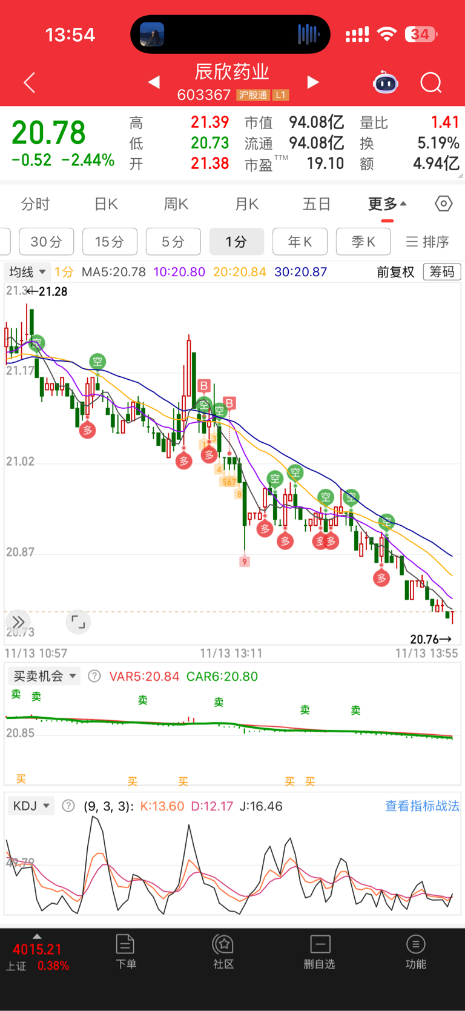
Task: Tap the CAR6:20.80 value
Action: 222,676
